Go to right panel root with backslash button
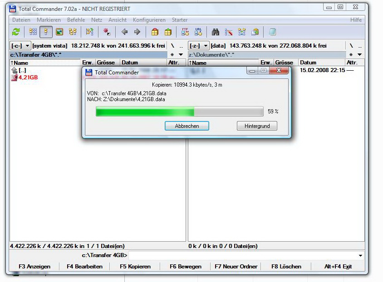Image resolution: width=383 pixels, height=282 pixels. (x=351, y=46)
